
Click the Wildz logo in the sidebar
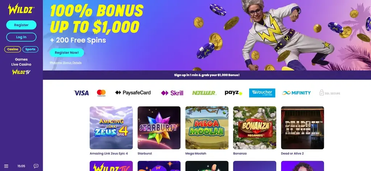21,9
